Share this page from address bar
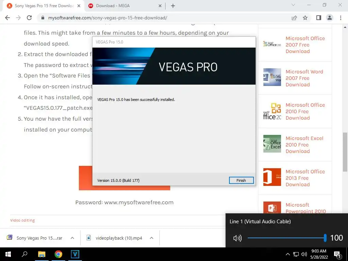 click(294, 18)
